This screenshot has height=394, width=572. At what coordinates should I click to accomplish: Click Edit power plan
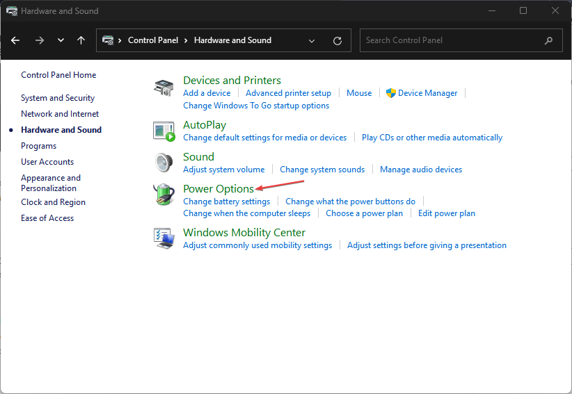point(447,213)
